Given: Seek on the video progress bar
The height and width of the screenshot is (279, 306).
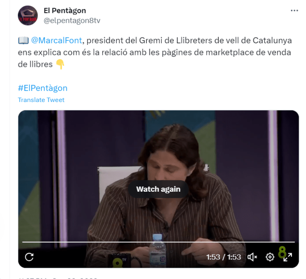Looking at the screenshot, I should (159, 242).
